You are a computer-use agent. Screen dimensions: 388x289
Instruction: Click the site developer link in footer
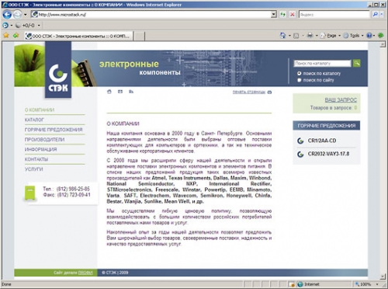[85, 273]
